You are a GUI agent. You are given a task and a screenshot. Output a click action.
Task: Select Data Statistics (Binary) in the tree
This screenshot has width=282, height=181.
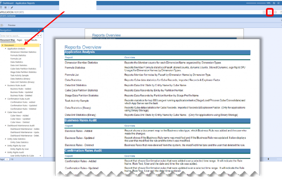[20, 79]
